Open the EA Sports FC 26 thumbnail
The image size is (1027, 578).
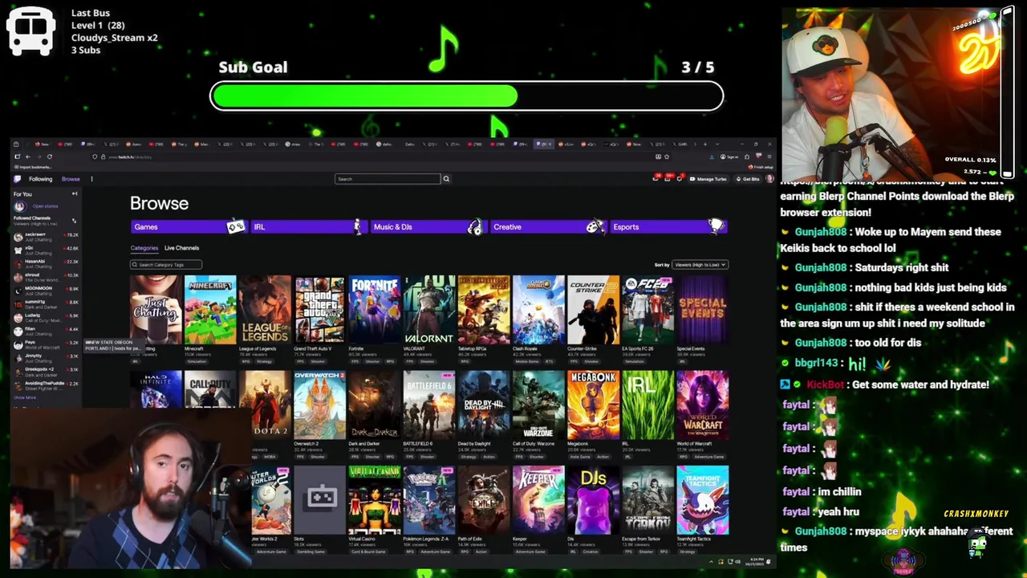[647, 310]
